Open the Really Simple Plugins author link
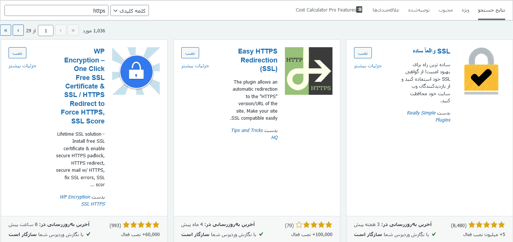513x242 pixels. [429, 116]
